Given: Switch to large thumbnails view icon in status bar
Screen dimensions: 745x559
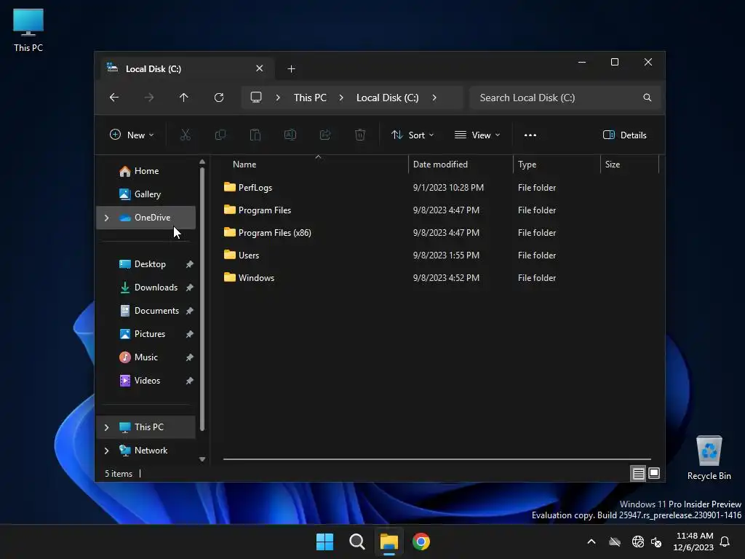Looking at the screenshot, I should (x=654, y=473).
